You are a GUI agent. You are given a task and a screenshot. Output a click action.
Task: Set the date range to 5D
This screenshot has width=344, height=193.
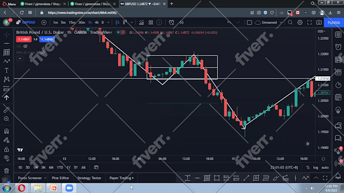[x=28, y=167]
